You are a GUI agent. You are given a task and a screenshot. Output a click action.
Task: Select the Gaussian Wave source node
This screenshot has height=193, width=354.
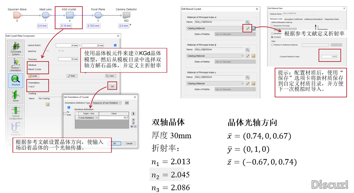pyautogui.click(x=17, y=15)
